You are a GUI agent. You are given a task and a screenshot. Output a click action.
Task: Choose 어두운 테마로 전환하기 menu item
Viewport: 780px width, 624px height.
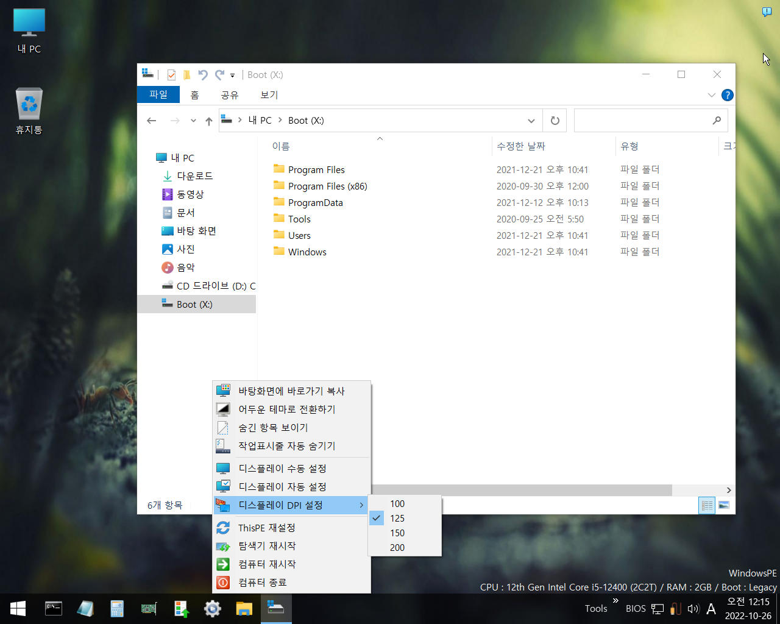tap(292, 409)
